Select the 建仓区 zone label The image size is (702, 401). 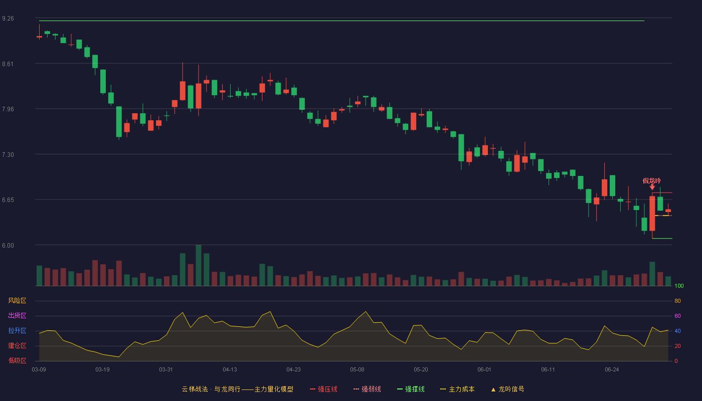click(x=17, y=346)
